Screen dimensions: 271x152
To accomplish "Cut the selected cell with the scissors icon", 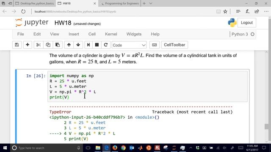I will pos(39,45).
